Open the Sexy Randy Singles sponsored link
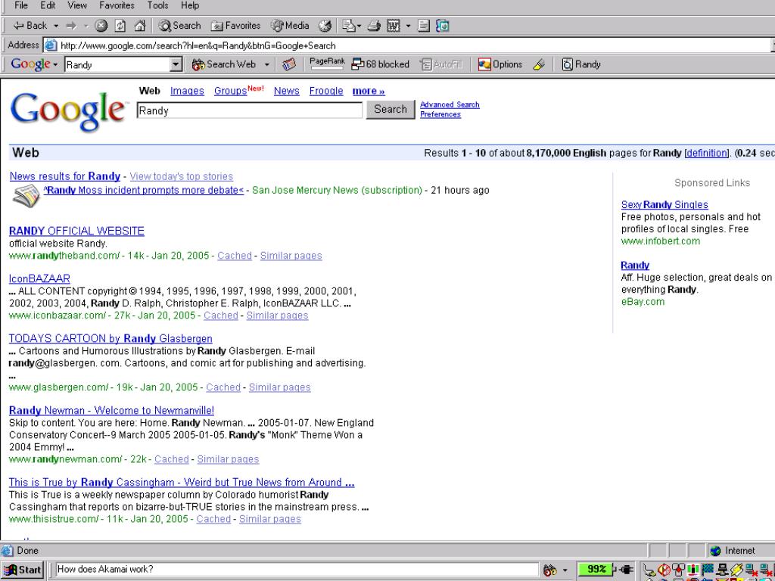 pyautogui.click(x=665, y=204)
